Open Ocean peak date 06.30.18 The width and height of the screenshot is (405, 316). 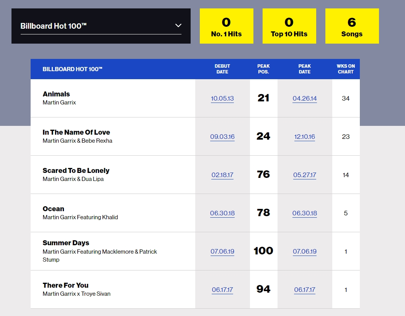(x=305, y=213)
